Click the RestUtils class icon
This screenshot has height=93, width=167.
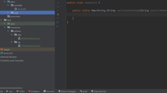coord(16,9)
